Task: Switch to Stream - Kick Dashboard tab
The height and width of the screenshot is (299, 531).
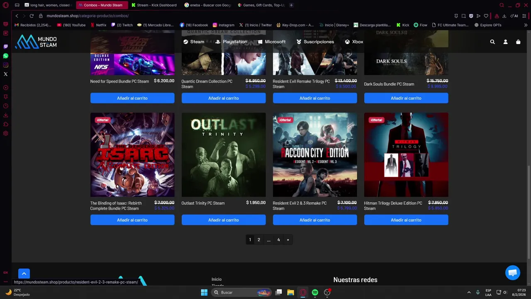Action: (x=154, y=5)
